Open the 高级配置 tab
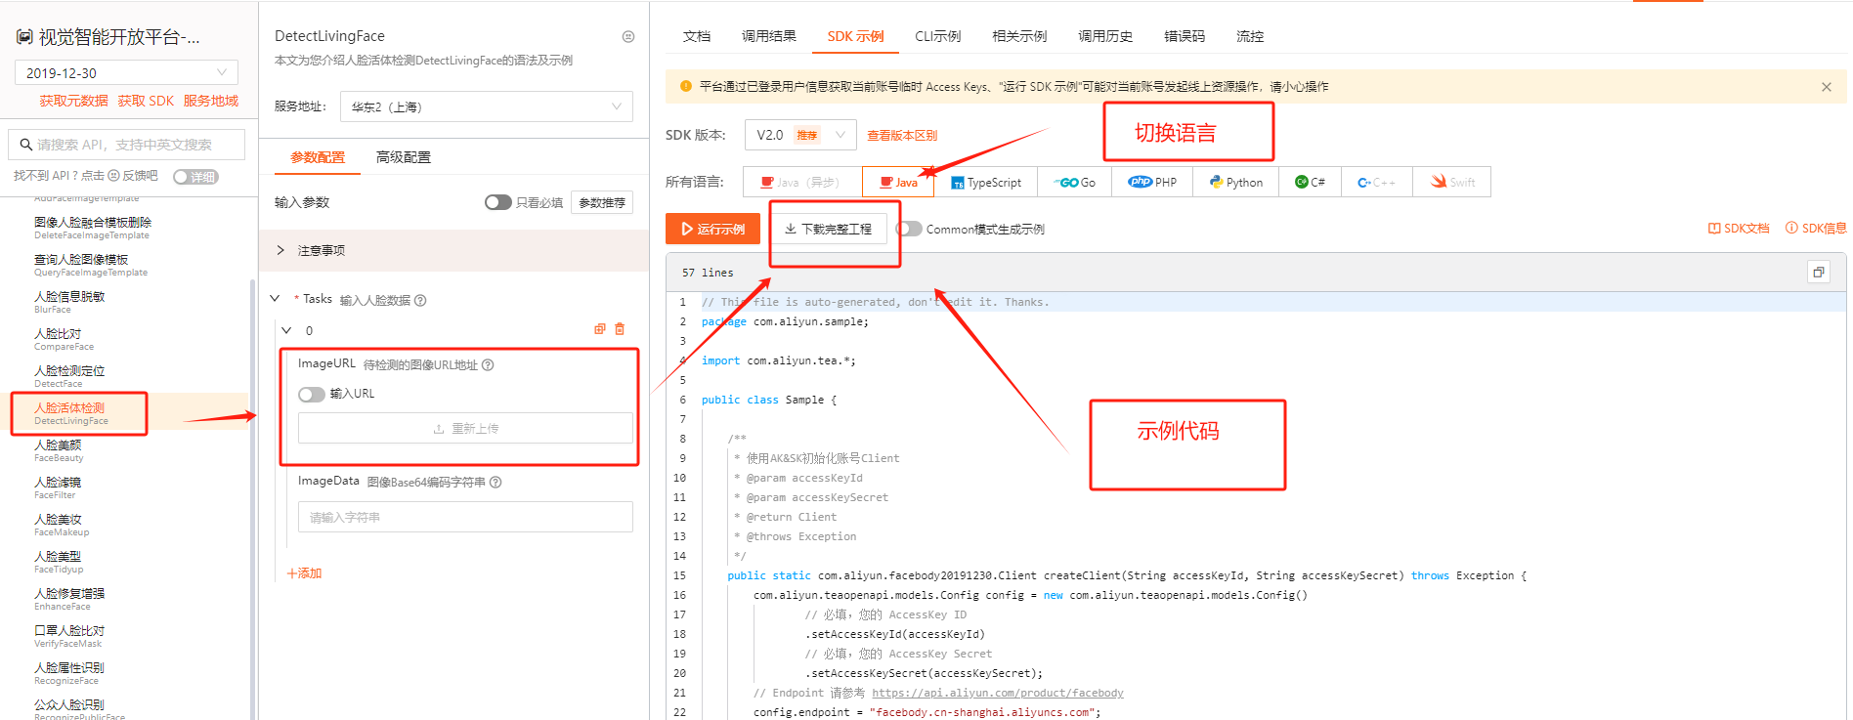 (x=404, y=157)
